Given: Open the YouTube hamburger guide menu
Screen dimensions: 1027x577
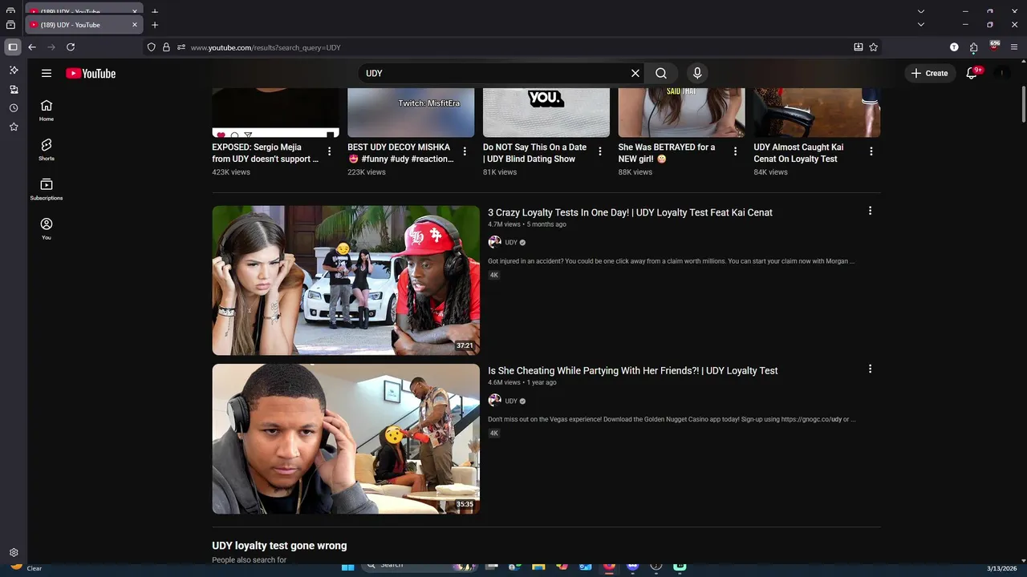Looking at the screenshot, I should pos(47,73).
